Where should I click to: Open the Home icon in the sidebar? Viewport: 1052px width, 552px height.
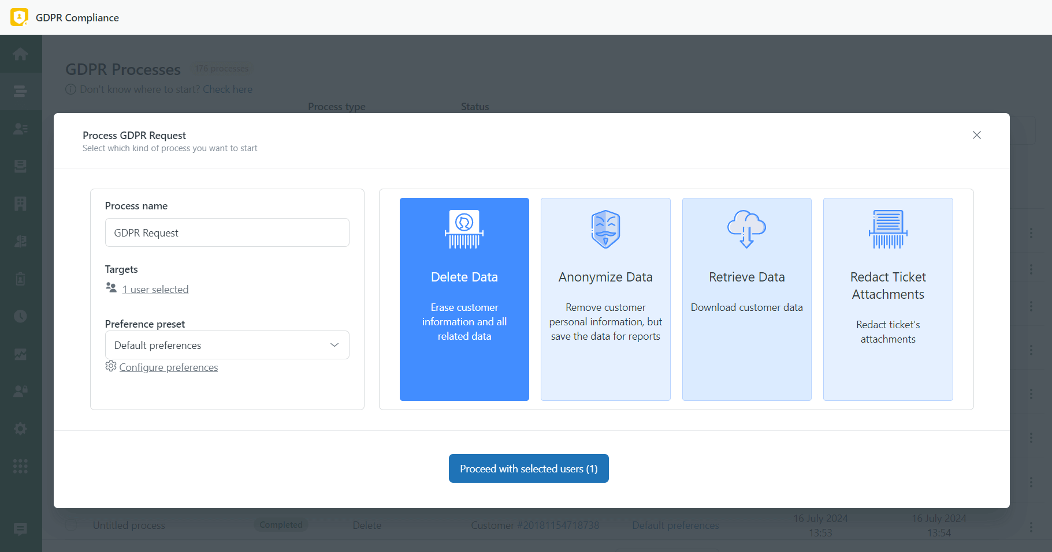coord(20,54)
